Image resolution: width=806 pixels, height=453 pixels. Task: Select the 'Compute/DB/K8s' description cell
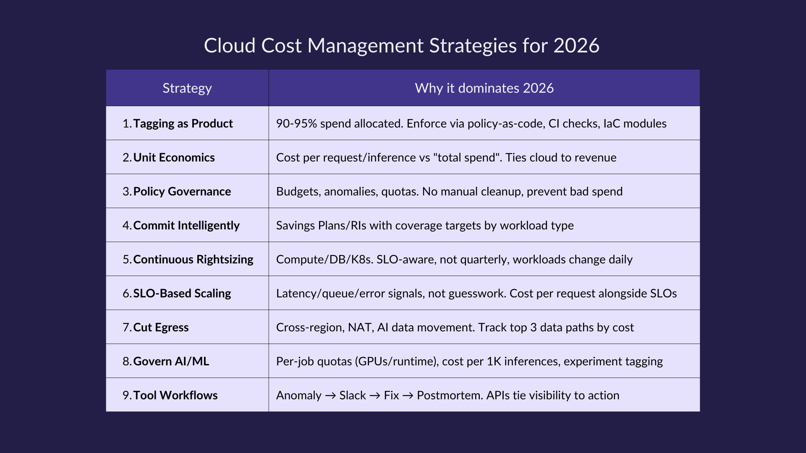point(454,259)
